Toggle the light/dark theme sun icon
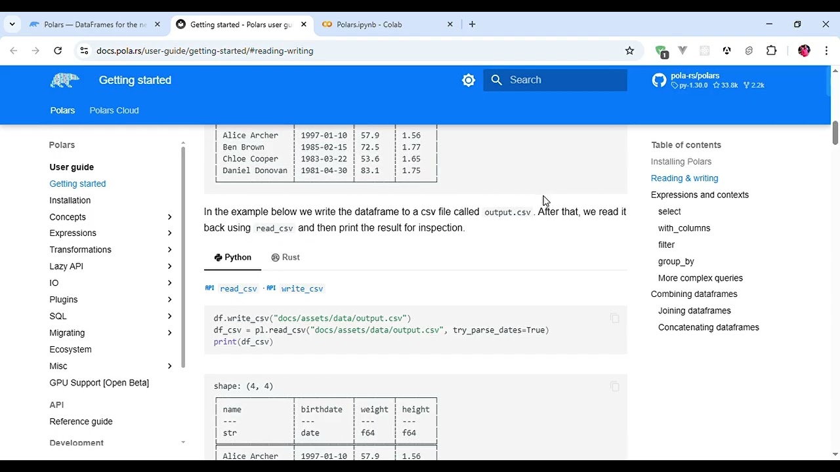The image size is (840, 472). tap(469, 80)
